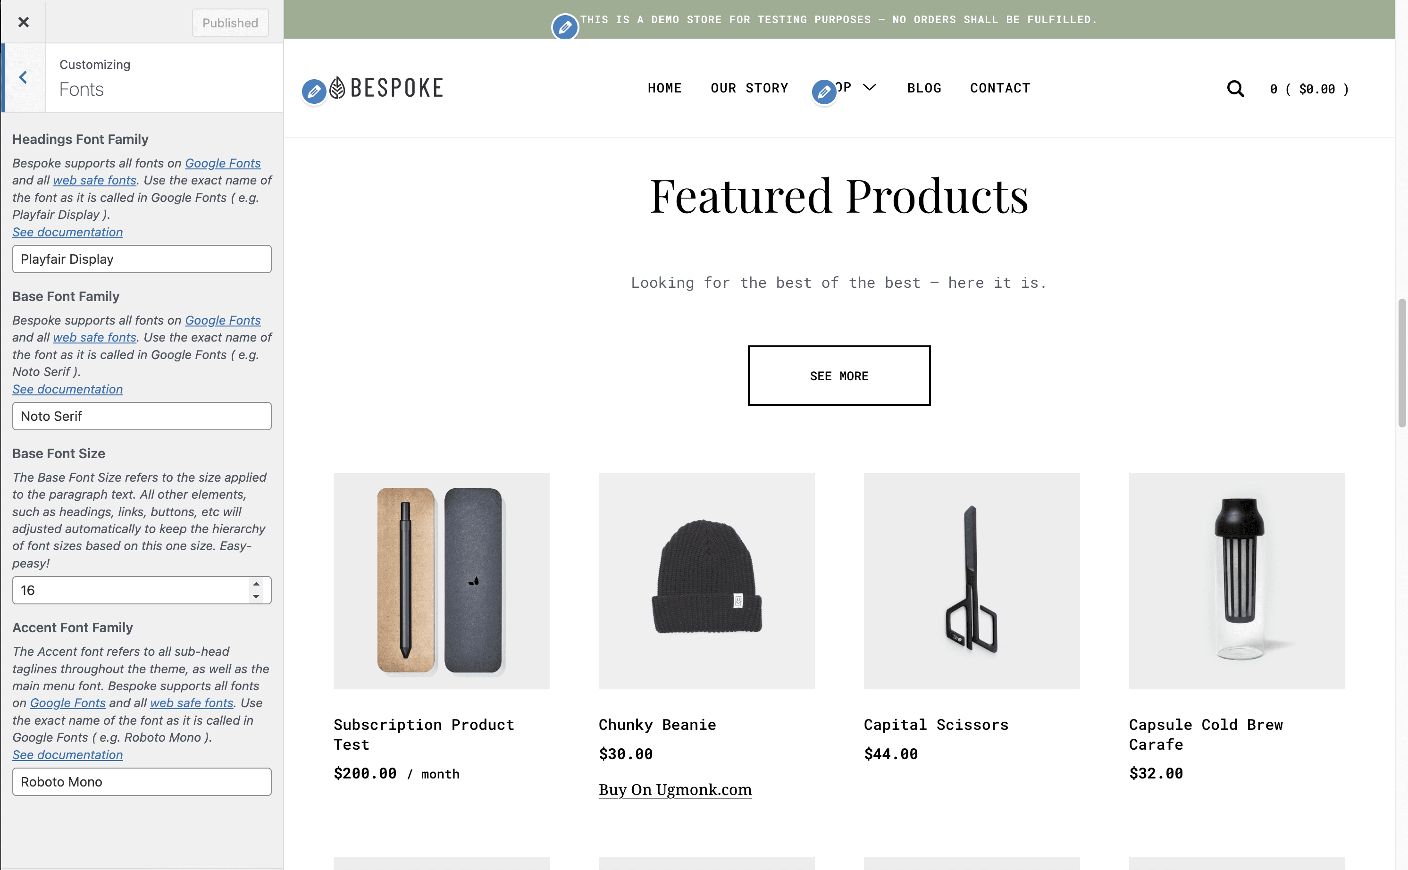
Task: Click the Playfair Display font input field
Action: [x=141, y=259]
